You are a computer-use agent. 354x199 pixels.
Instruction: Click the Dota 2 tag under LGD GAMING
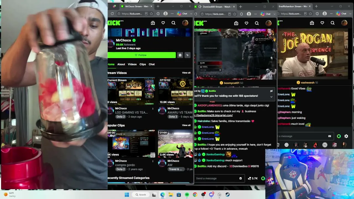point(121,117)
